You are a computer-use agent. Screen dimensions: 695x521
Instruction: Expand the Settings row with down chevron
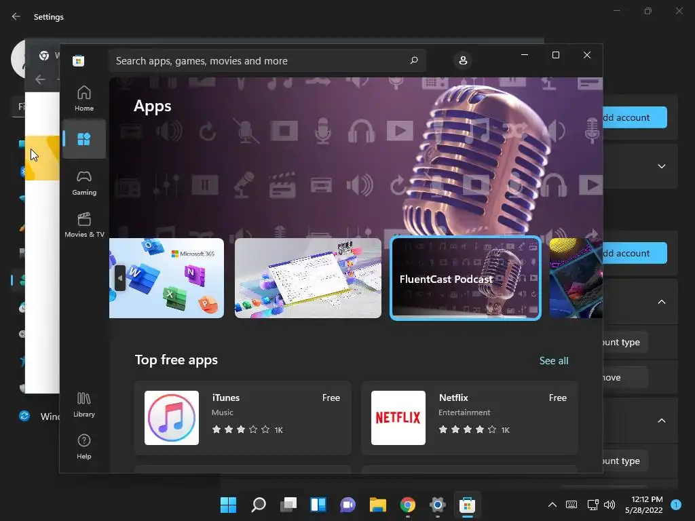(x=661, y=166)
